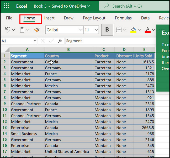This screenshot has width=170, height=158.
Task: Click cell with value 1618.5
Action: [144, 62]
